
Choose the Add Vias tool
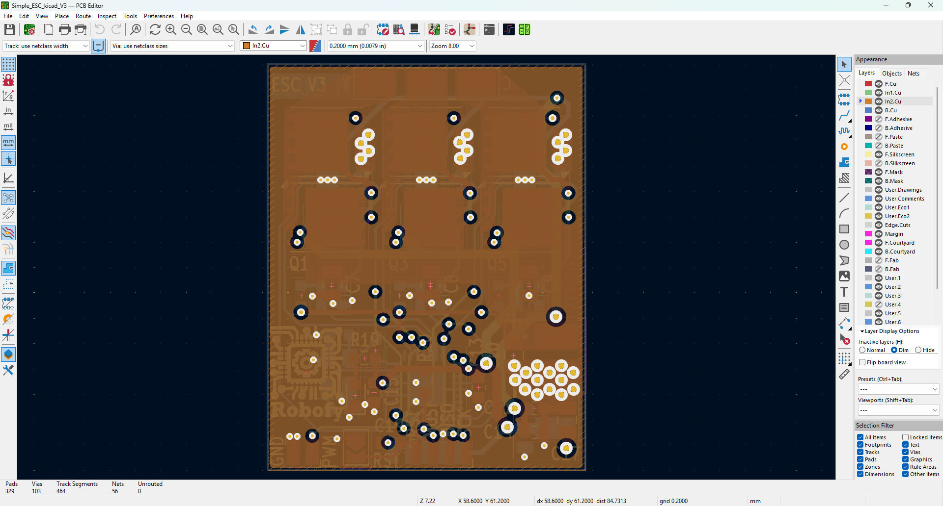pos(844,147)
